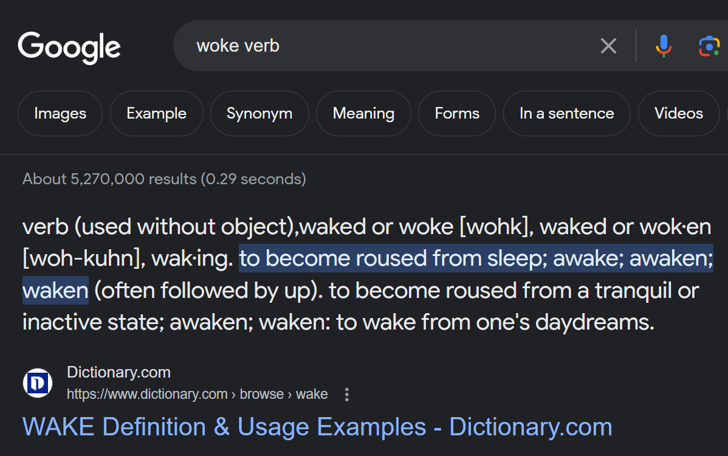The height and width of the screenshot is (456, 728).
Task: Clear the search query with the X icon
Action: (x=608, y=46)
